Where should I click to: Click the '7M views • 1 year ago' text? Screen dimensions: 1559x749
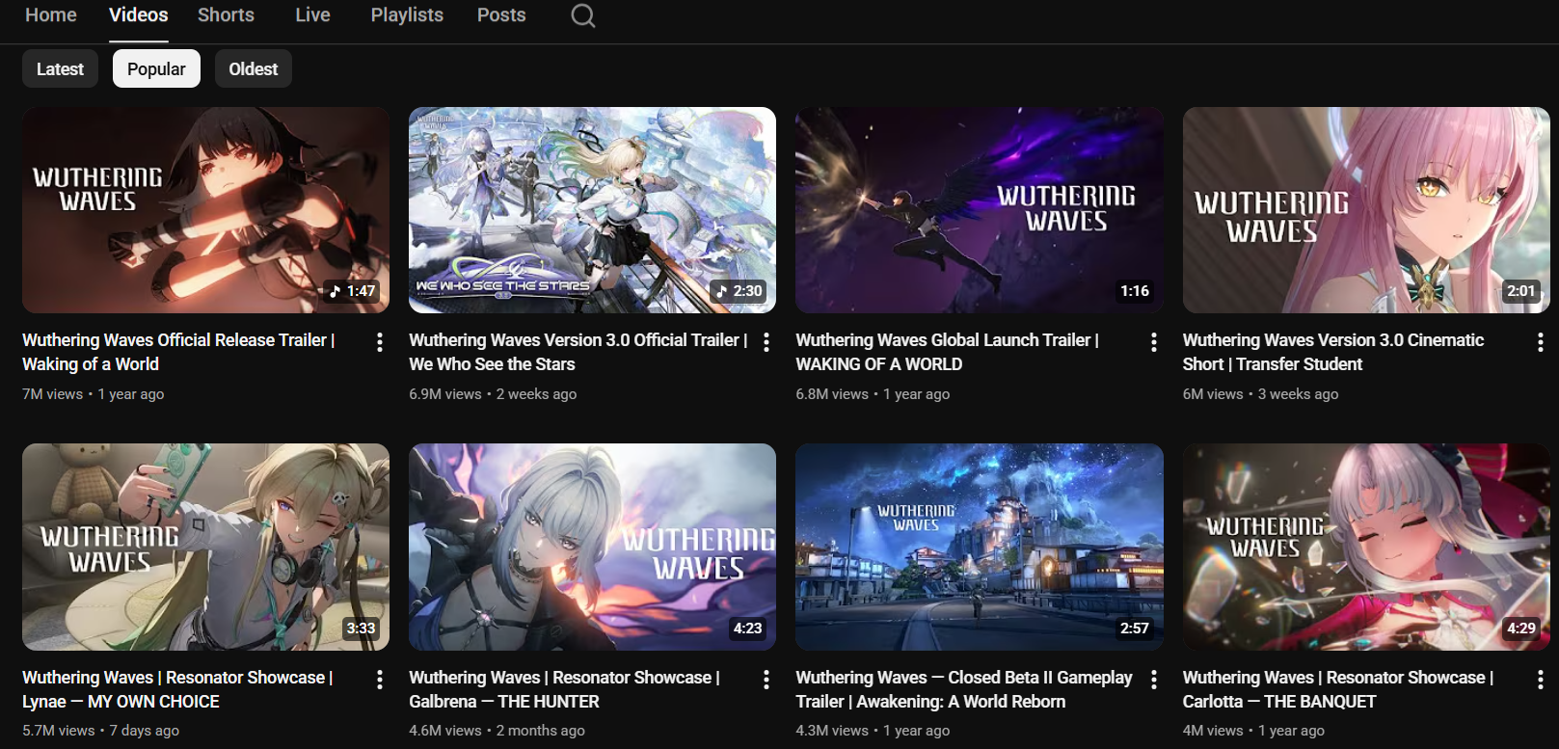94,394
